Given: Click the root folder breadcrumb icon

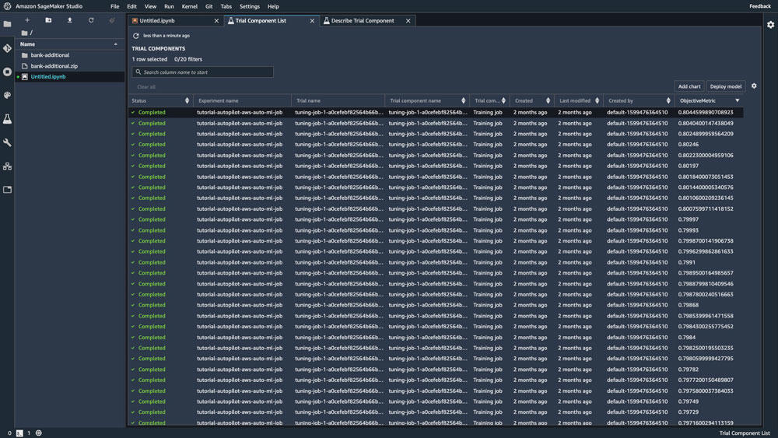Looking at the screenshot, I should point(24,33).
